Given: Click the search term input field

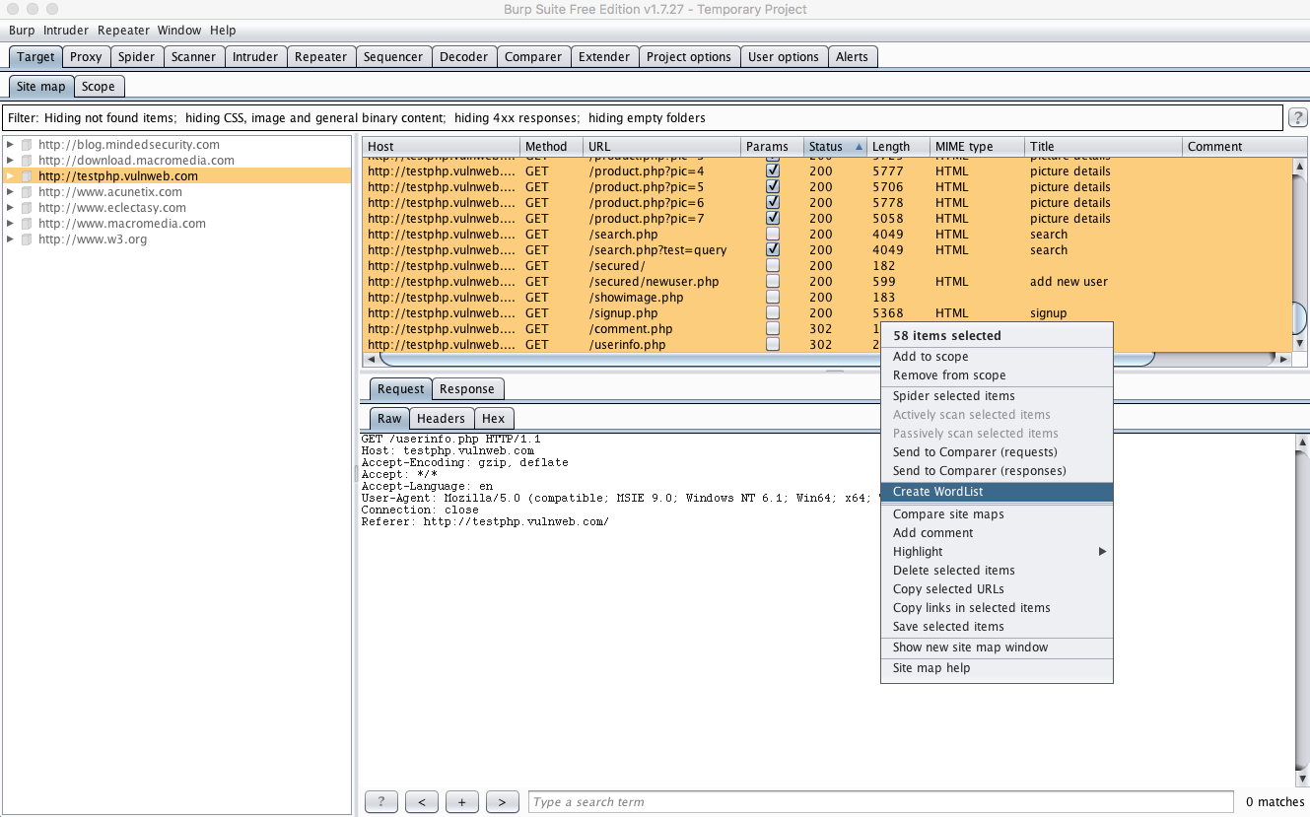Looking at the screenshot, I should (880, 802).
